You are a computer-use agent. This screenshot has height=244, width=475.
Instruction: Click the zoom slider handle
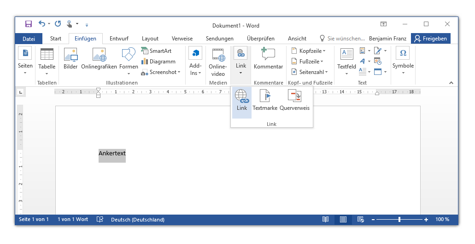coord(399,220)
